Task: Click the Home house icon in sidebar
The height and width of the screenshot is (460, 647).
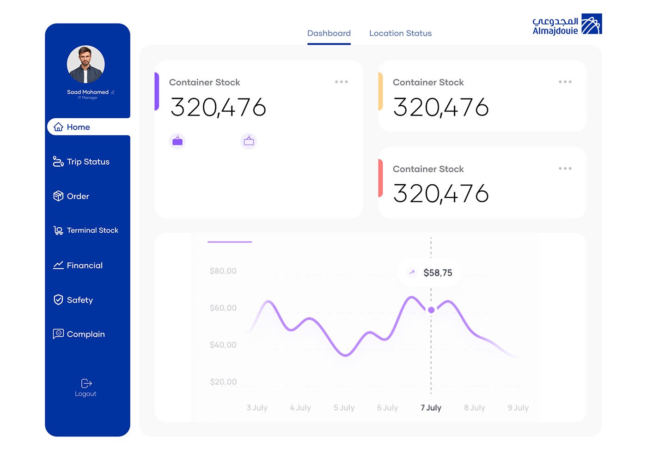Action: [x=58, y=127]
